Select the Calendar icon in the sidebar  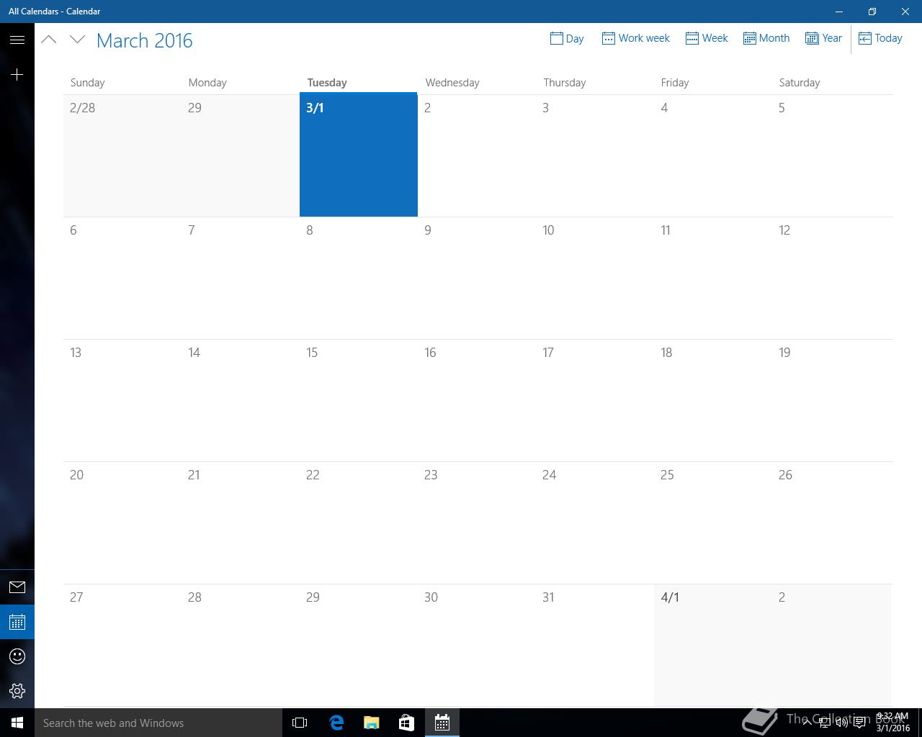pyautogui.click(x=17, y=622)
